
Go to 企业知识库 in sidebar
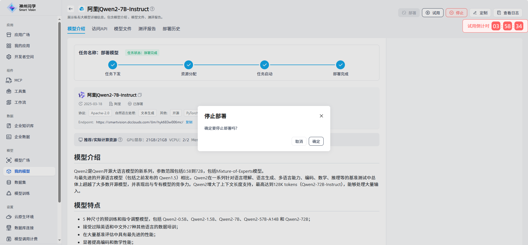point(24,126)
